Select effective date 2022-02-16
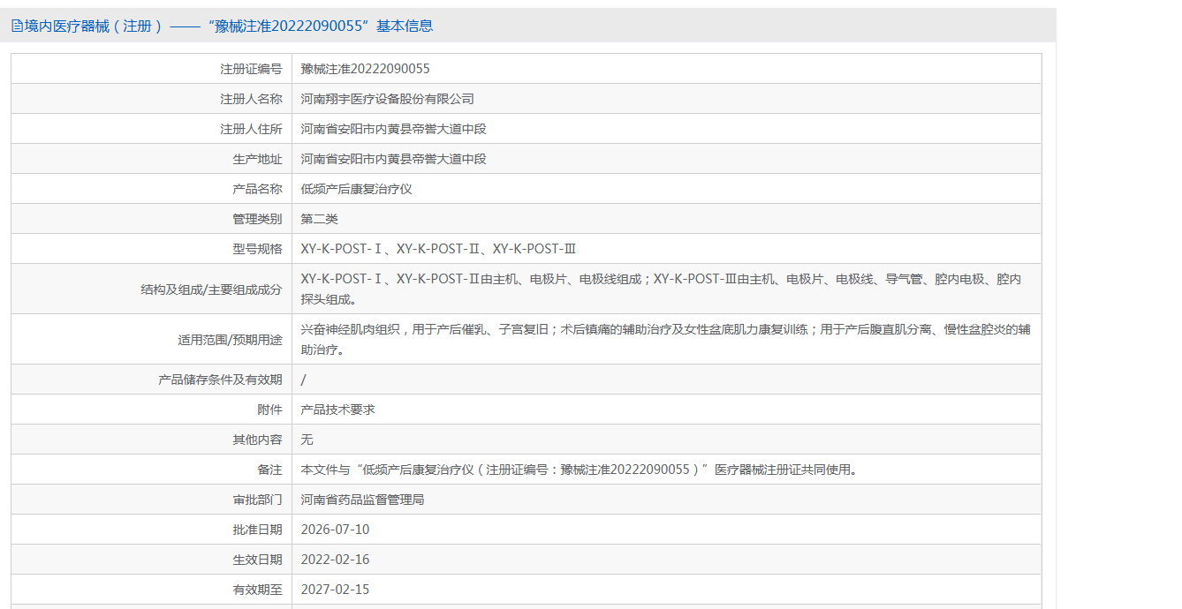The width and height of the screenshot is (1182, 609). [335, 560]
